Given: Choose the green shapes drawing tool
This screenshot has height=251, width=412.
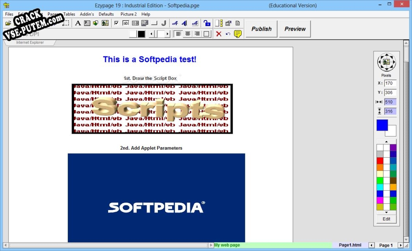Looking at the screenshot, I should (96, 23).
